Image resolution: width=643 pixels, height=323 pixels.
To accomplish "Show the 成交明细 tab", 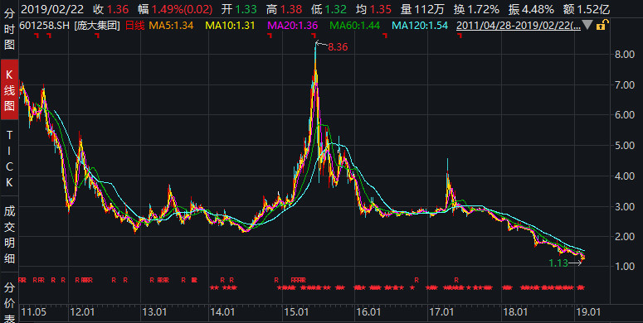I will point(9,235).
